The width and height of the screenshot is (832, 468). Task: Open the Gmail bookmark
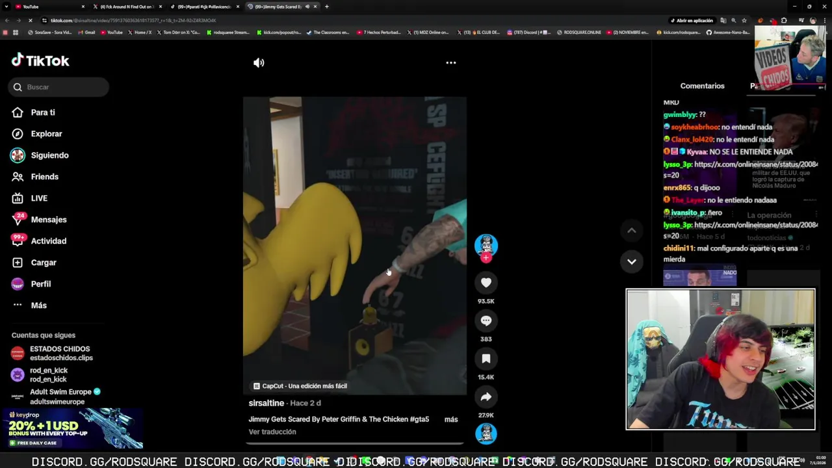click(x=86, y=32)
